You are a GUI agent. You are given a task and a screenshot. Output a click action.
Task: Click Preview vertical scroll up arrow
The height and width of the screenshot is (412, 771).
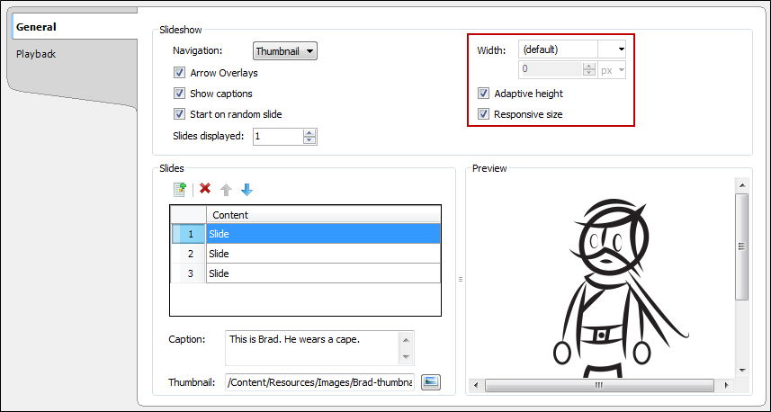coord(742,185)
